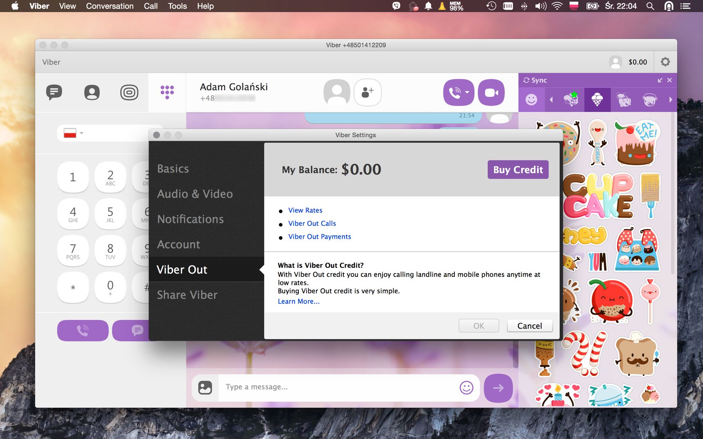This screenshot has height=439, width=703.
Task: Open call options dropdown arrow
Action: pos(467,92)
